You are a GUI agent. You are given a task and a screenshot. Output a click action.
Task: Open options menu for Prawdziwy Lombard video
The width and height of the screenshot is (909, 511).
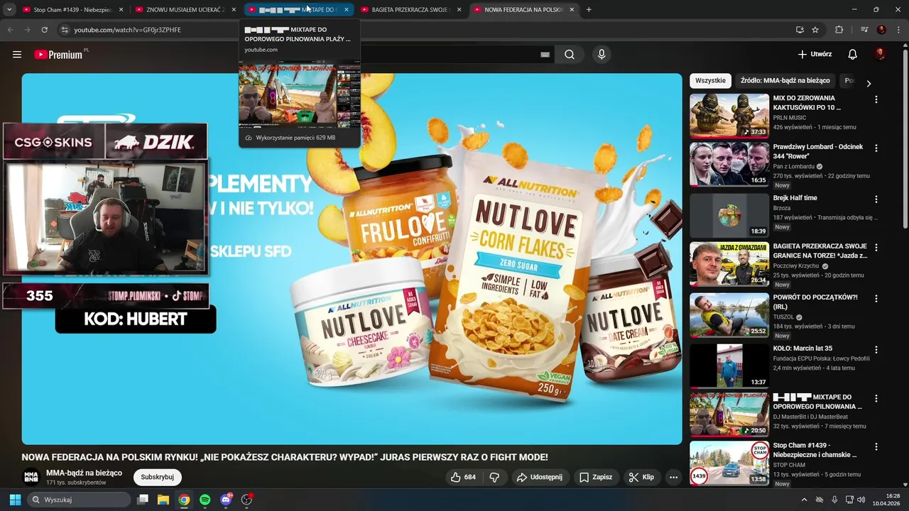[876, 148]
